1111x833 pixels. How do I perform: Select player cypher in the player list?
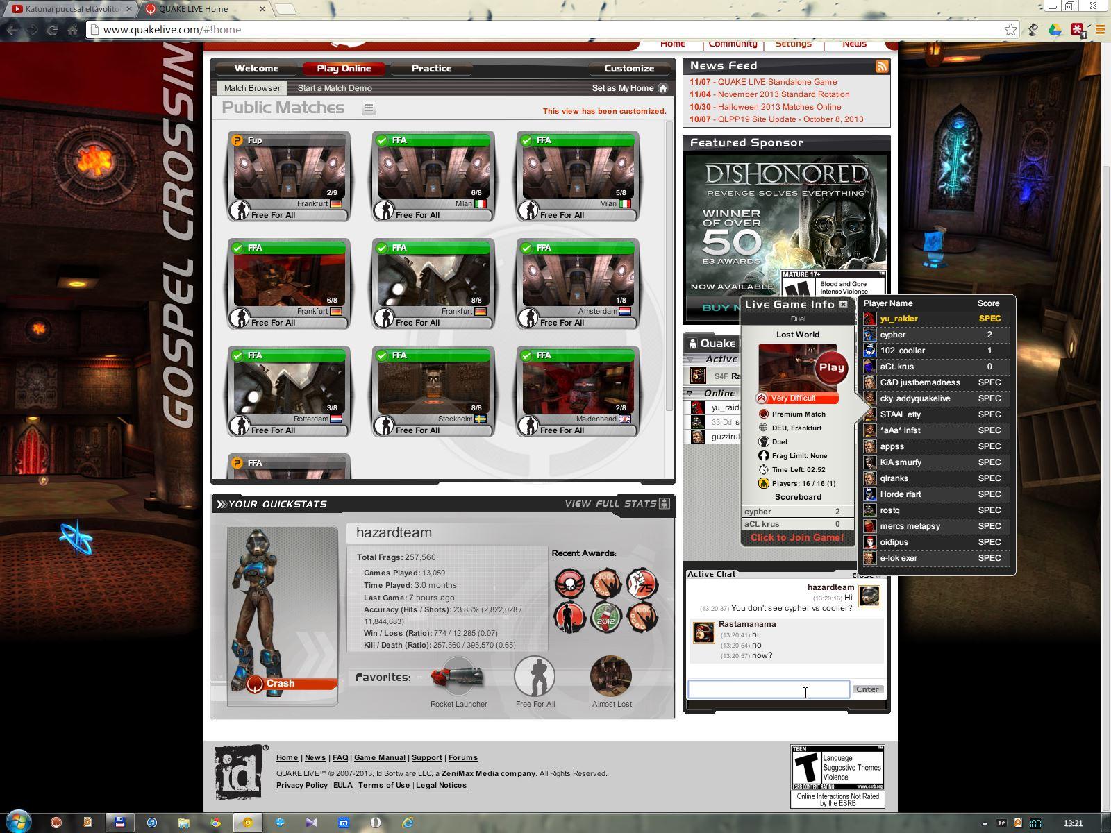[x=936, y=335]
